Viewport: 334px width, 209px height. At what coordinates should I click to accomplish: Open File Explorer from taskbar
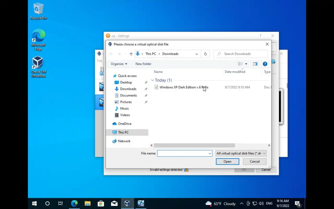click(x=87, y=203)
